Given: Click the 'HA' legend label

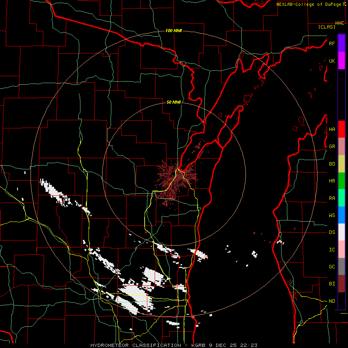Looking at the screenshot, I should (x=332, y=130).
